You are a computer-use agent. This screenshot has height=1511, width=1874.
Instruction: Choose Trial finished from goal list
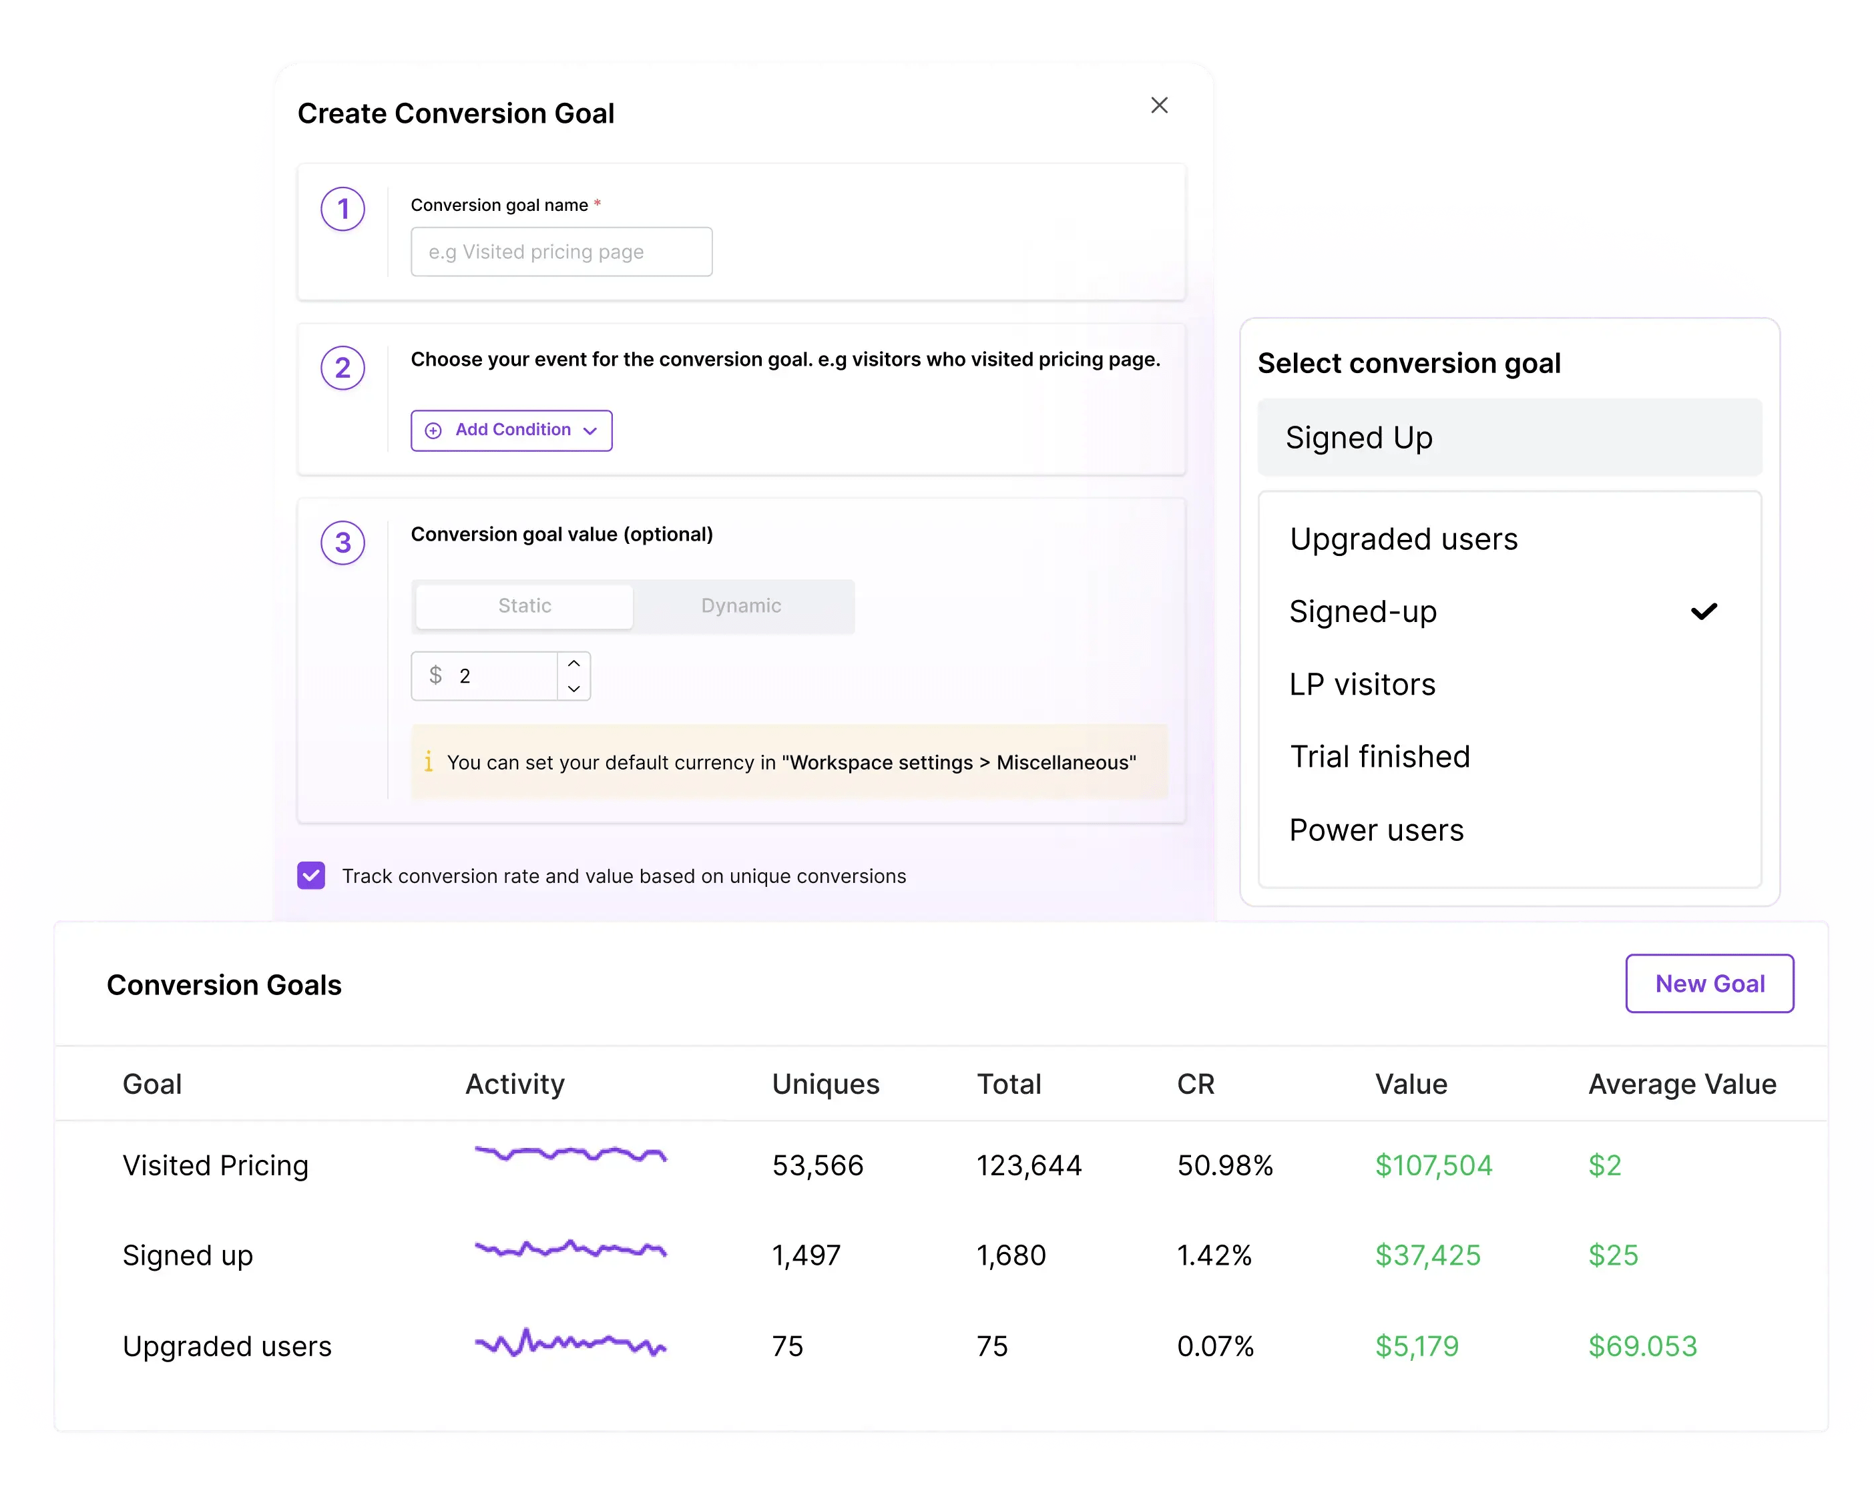(1509, 756)
